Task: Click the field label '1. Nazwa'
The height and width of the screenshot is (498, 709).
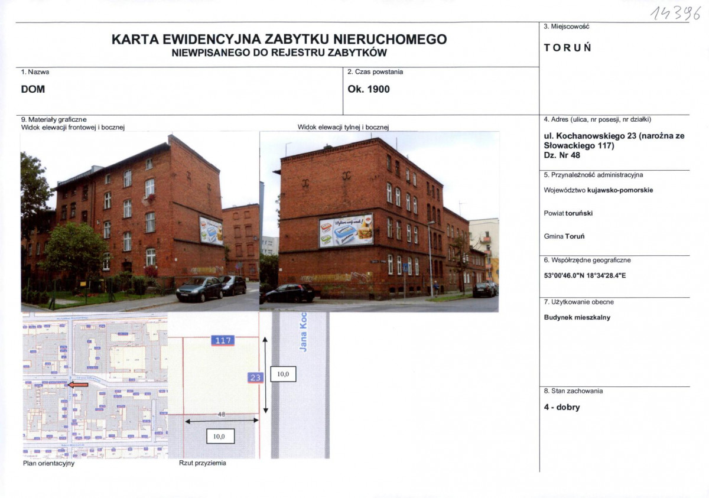Action: (35, 72)
